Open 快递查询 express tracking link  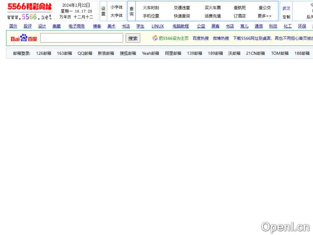coord(182,16)
